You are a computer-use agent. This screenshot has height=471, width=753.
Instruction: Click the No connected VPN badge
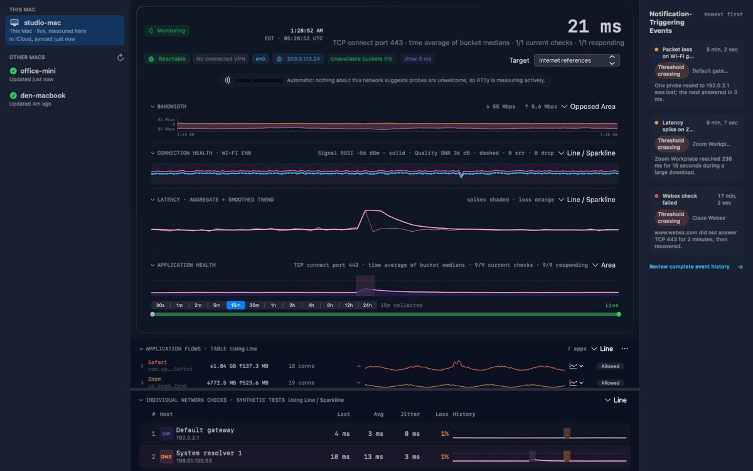(x=220, y=59)
